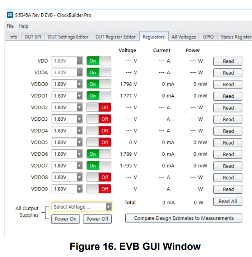Viewport: 252px width, 257px height.
Task: Open the VDDO6 voltage dropdown
Action: 67,154
